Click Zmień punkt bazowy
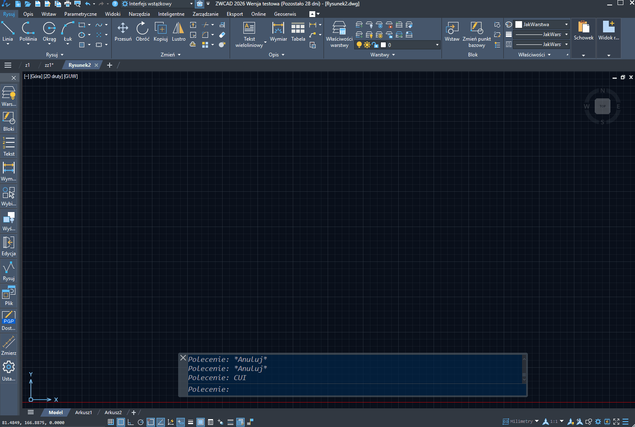 click(476, 35)
